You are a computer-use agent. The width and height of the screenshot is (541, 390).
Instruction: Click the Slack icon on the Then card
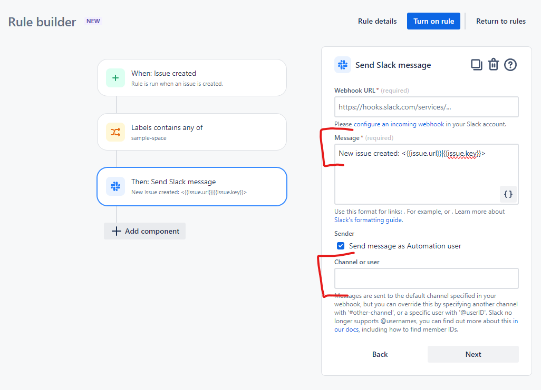tap(115, 187)
